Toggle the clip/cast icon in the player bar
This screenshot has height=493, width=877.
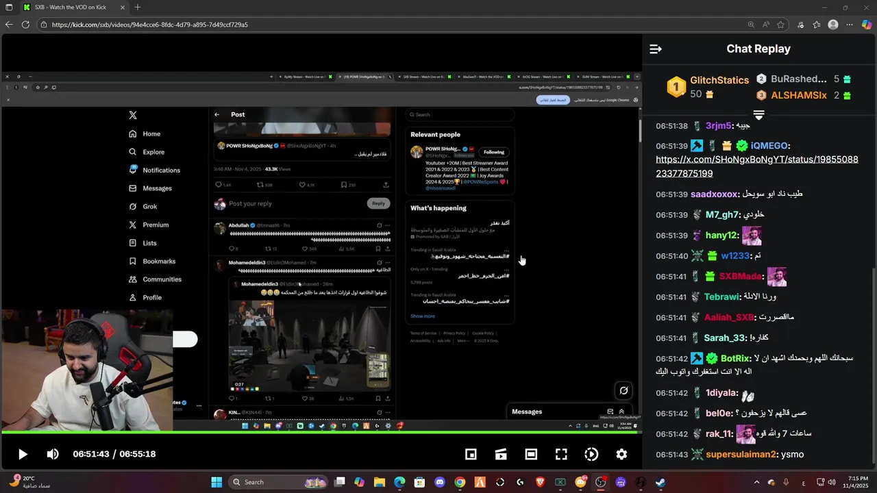501,454
